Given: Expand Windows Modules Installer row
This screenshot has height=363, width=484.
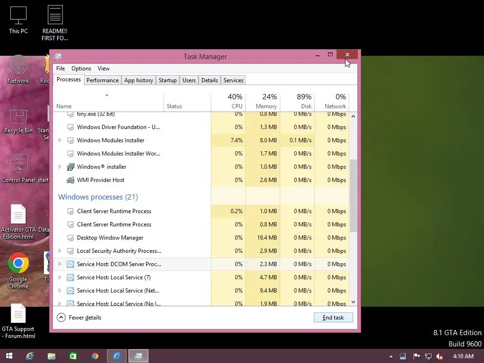Looking at the screenshot, I should [x=60, y=140].
